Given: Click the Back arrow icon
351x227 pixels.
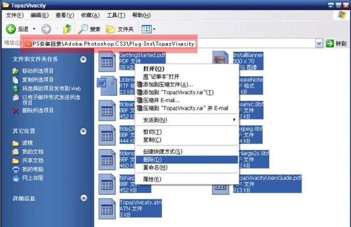Looking at the screenshot, I should pyautogui.click(x=11, y=29).
